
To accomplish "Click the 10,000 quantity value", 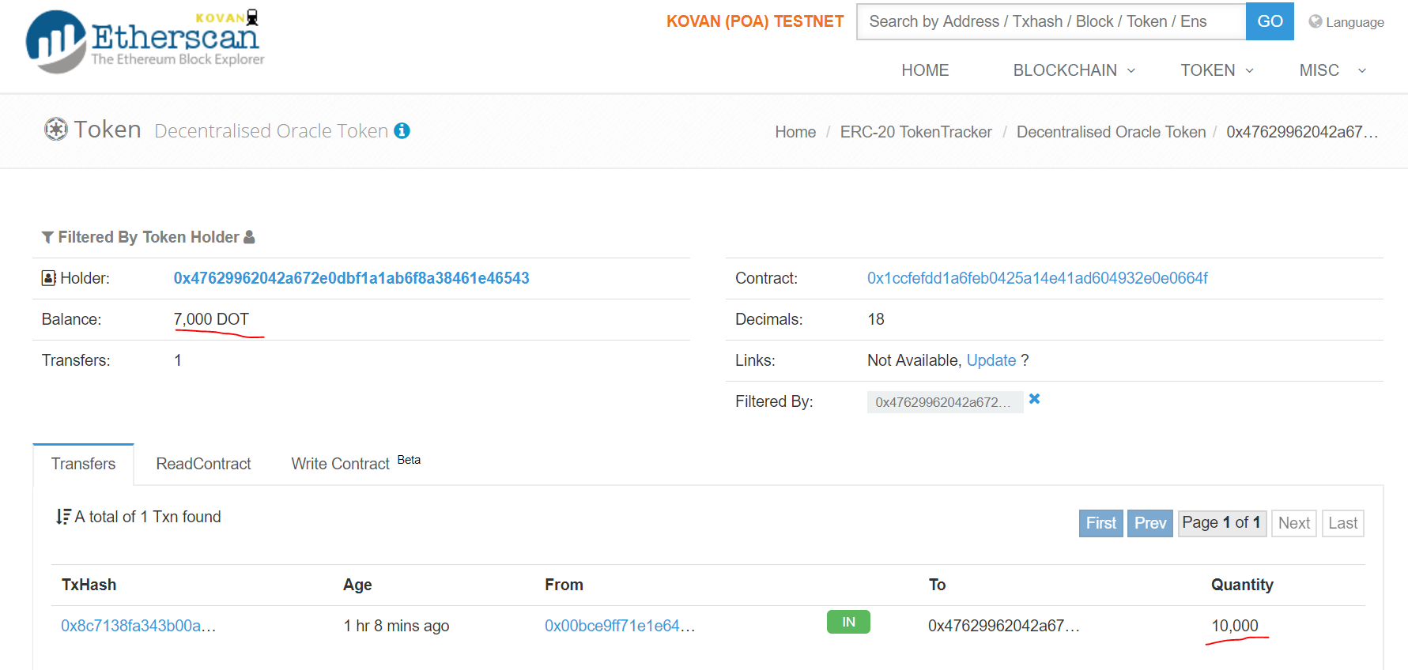I will coord(1234,626).
